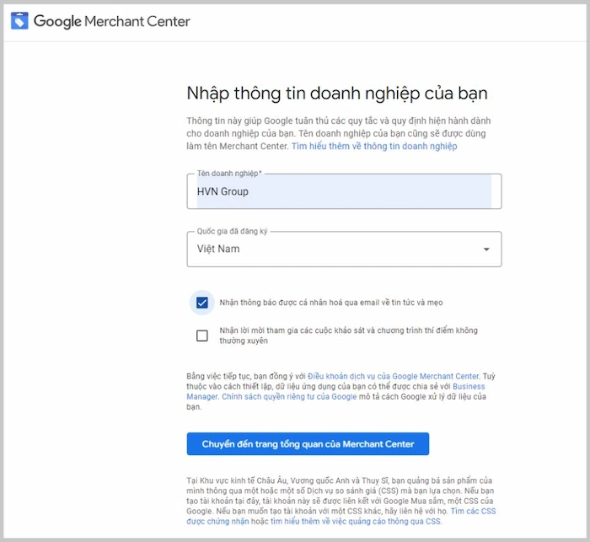Open the 'Tìm các CSS được chứng nhận' link
590x542 pixels.
pos(472,511)
